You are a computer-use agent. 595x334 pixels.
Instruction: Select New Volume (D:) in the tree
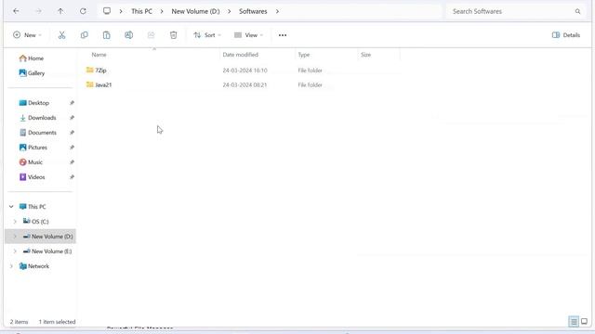52,237
